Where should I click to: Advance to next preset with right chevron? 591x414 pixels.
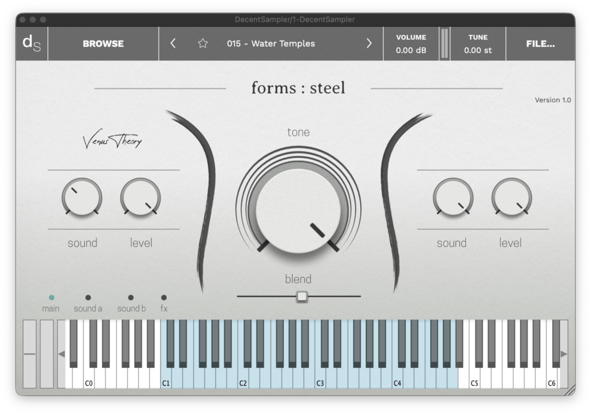click(369, 43)
